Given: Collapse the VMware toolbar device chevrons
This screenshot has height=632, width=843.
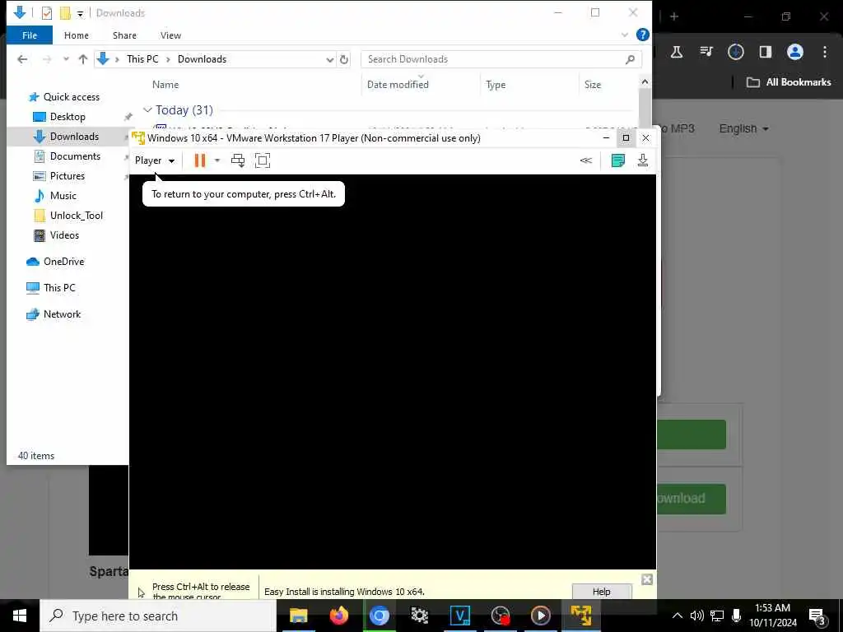Looking at the screenshot, I should point(586,160).
